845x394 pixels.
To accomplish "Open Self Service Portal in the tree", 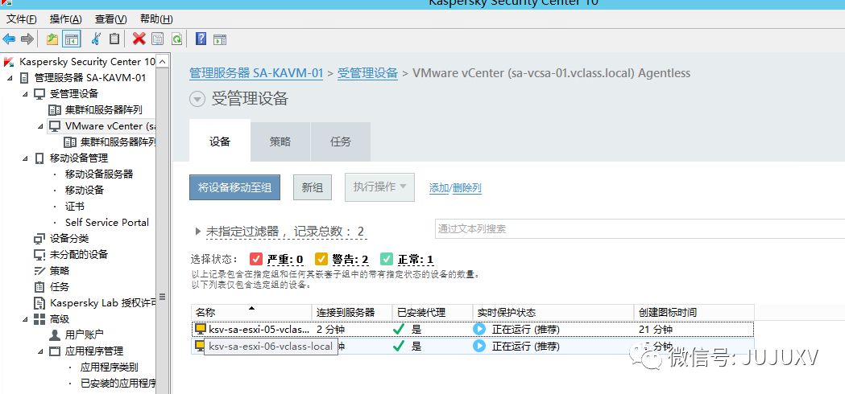I will pos(106,222).
